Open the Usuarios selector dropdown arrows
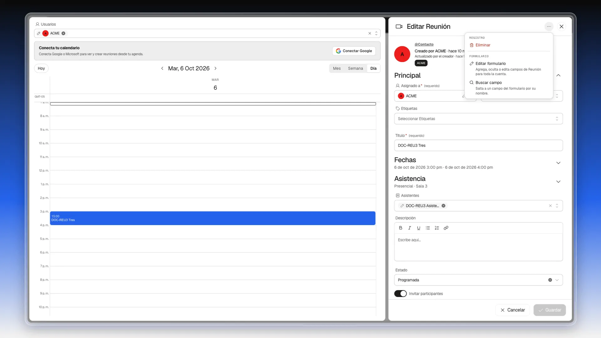The width and height of the screenshot is (601, 338). (x=376, y=33)
